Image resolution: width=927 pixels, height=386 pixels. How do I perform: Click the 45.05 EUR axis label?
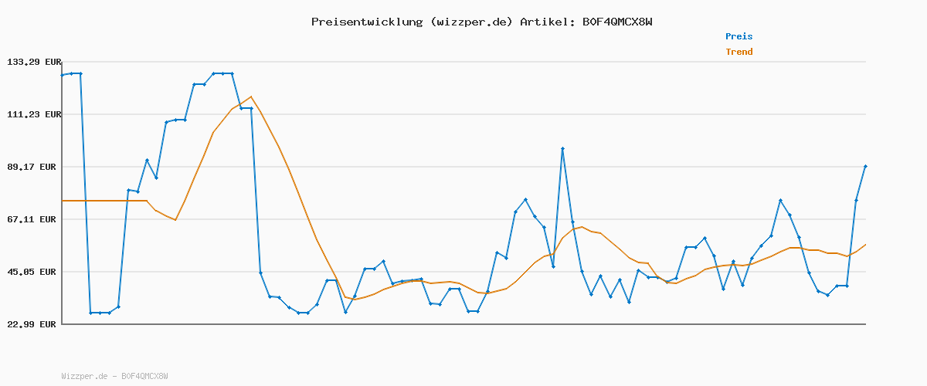click(33, 272)
